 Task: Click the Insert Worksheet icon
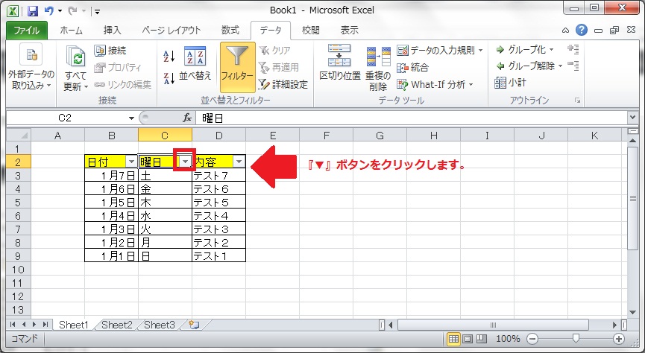(194, 325)
